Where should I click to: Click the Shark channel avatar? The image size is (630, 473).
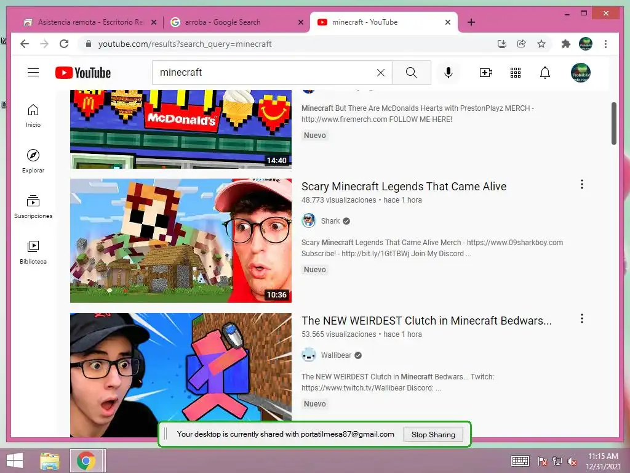(309, 221)
